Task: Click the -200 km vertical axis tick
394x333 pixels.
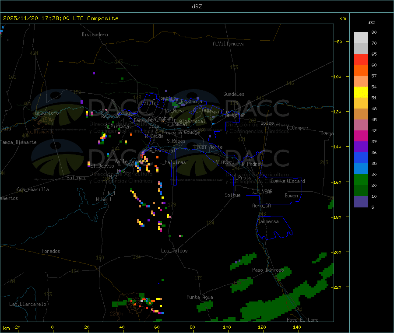Action: 337,252
